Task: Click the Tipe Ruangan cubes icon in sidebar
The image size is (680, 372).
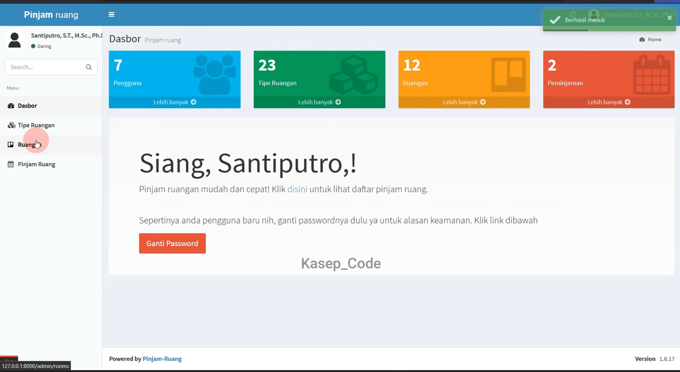Action: (x=11, y=125)
